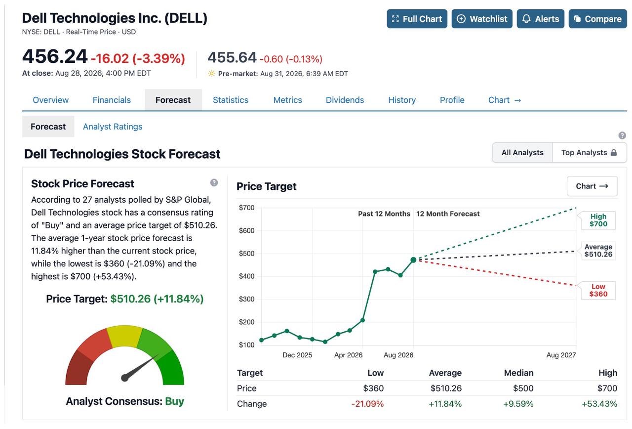Click the Dell Technologies Stock Forecast heading
This screenshot has width=632, height=429.
[x=122, y=154]
